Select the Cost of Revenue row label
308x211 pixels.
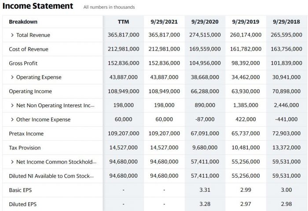29,49
